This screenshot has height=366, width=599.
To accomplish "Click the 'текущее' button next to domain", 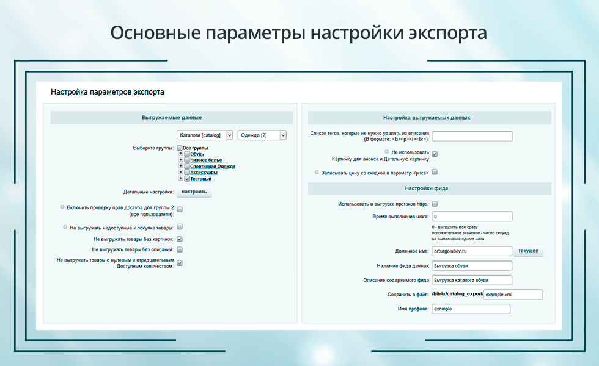I will (x=528, y=251).
